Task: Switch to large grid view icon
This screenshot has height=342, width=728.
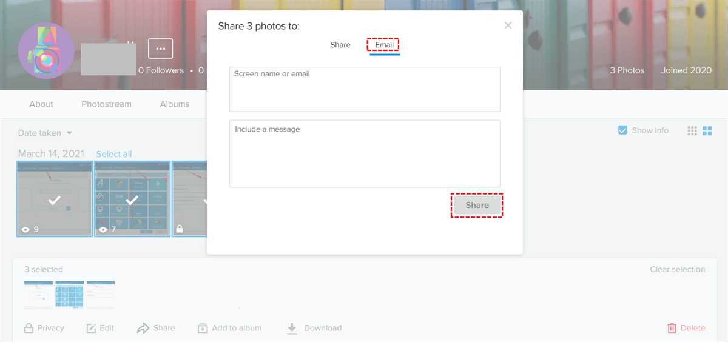Action: [707, 130]
